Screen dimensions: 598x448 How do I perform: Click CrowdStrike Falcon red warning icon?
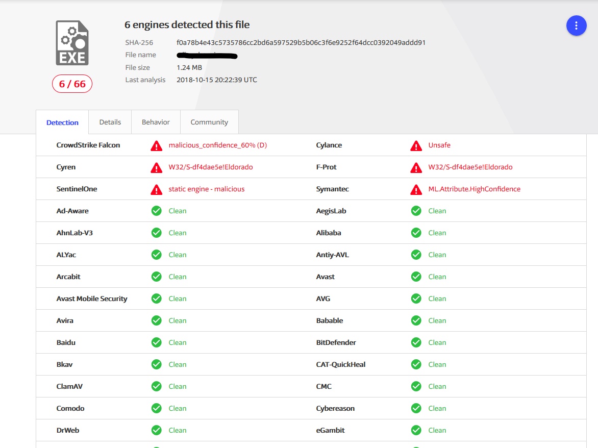click(x=156, y=146)
